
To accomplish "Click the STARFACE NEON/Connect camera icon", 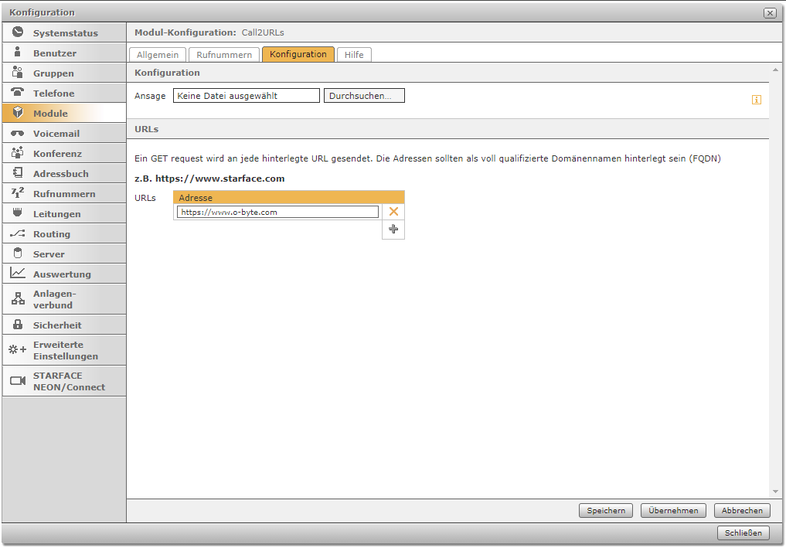I will pyautogui.click(x=18, y=381).
